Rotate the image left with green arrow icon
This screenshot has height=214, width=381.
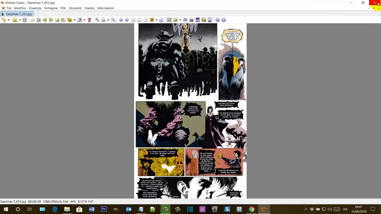tap(45, 20)
